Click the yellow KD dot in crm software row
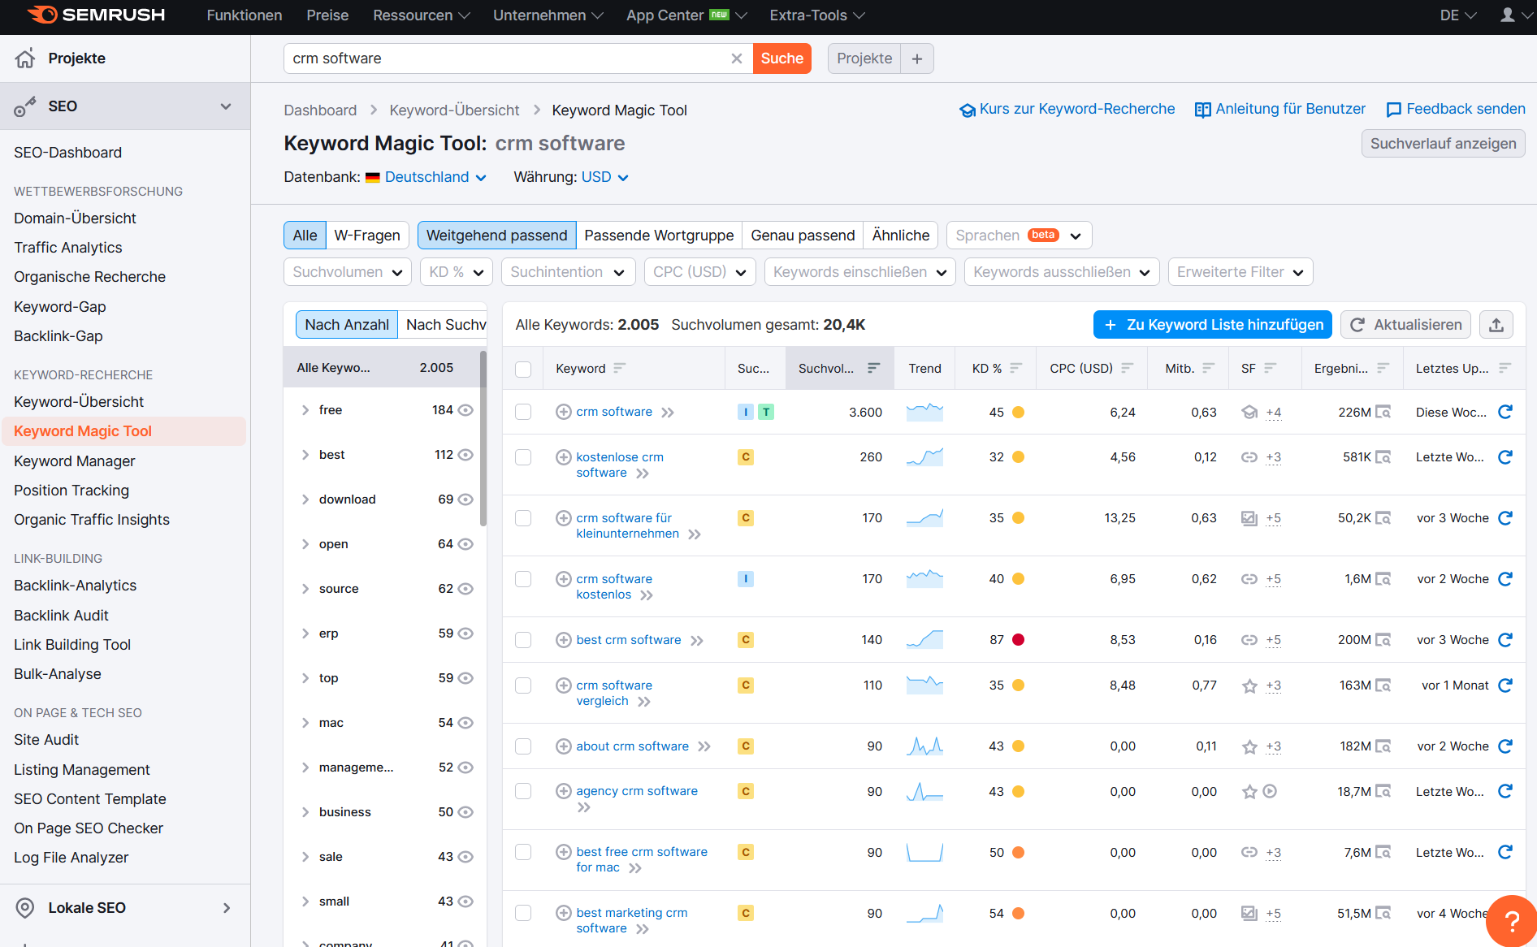The image size is (1537, 947). pyautogui.click(x=1018, y=412)
